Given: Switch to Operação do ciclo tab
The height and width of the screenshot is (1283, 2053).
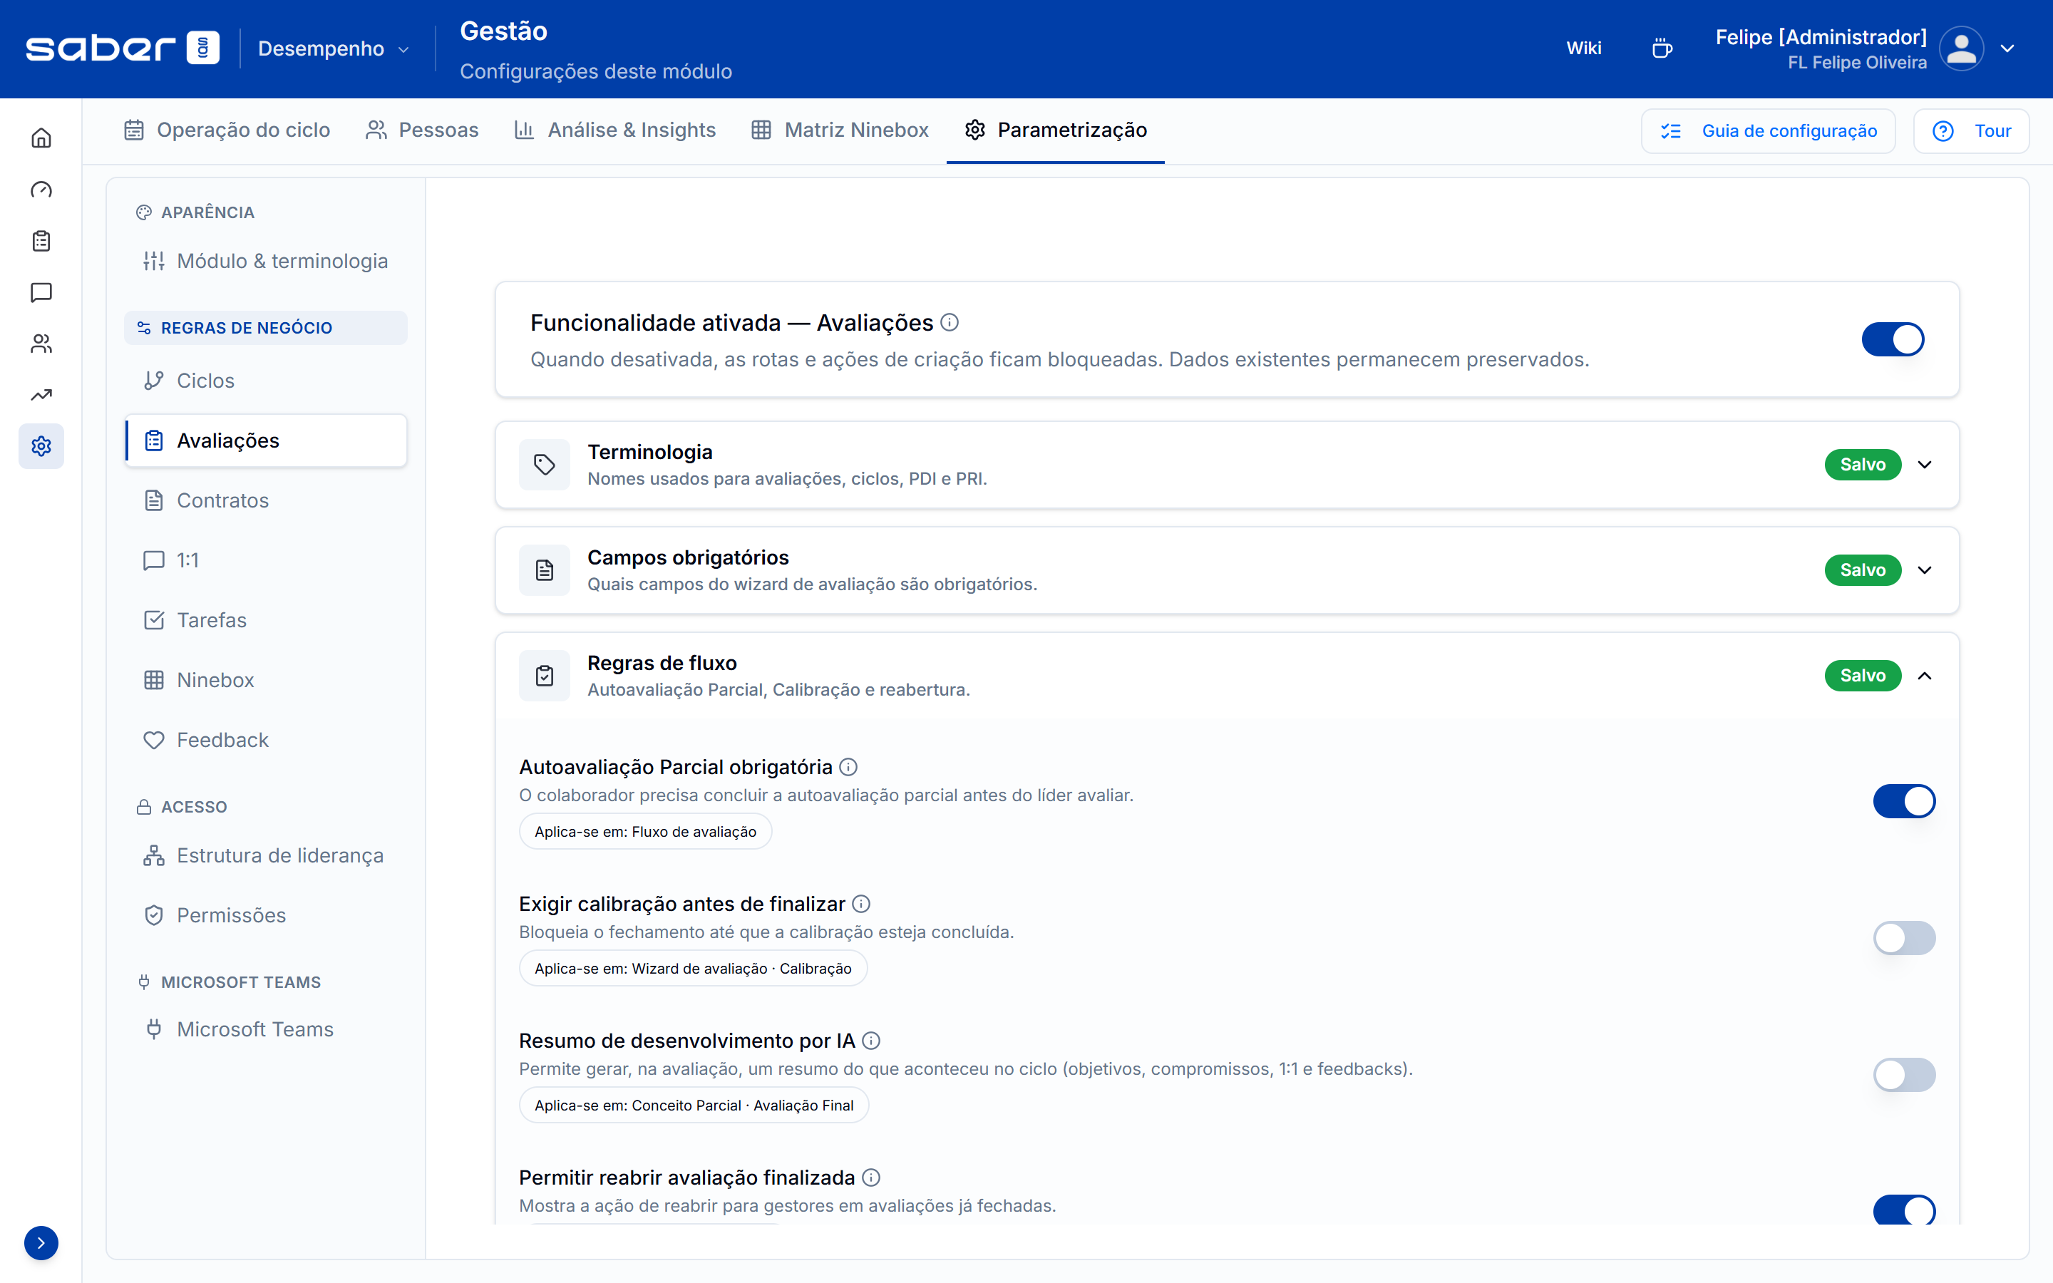Looking at the screenshot, I should [x=227, y=130].
